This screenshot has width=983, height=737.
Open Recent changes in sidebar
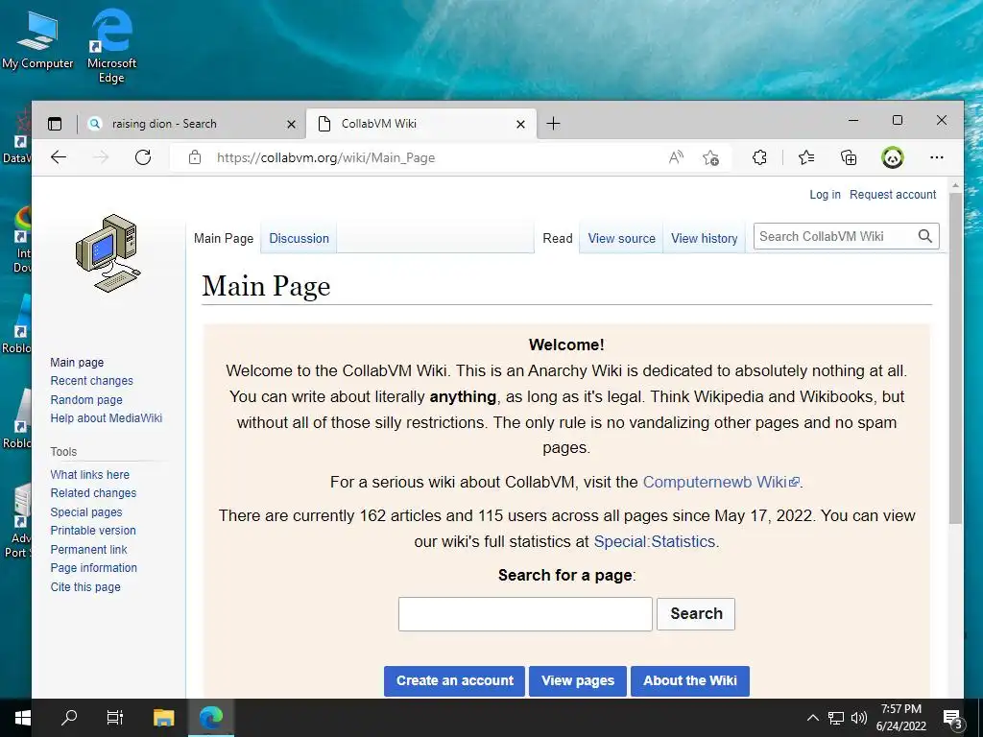click(x=91, y=380)
